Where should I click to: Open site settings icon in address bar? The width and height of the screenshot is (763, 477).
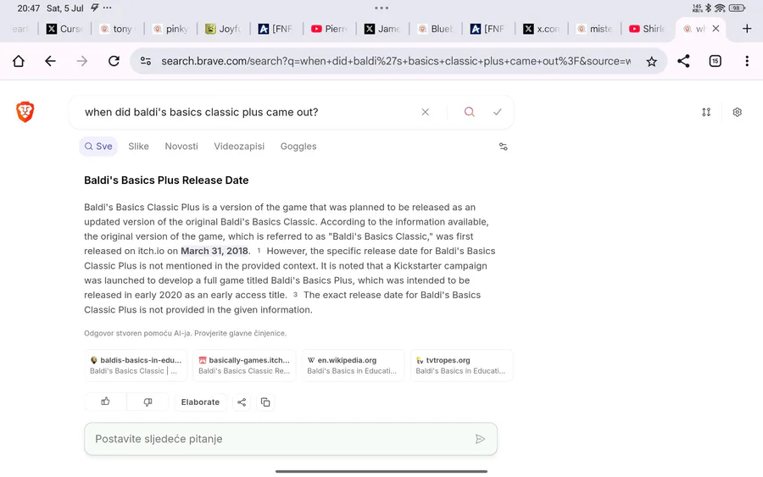(x=146, y=61)
